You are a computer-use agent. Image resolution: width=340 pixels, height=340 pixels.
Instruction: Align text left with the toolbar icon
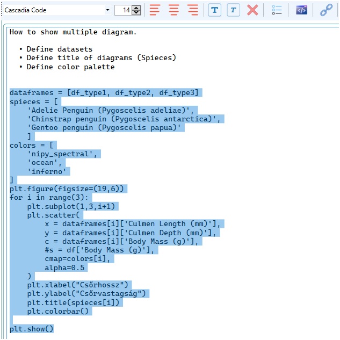pos(155,10)
